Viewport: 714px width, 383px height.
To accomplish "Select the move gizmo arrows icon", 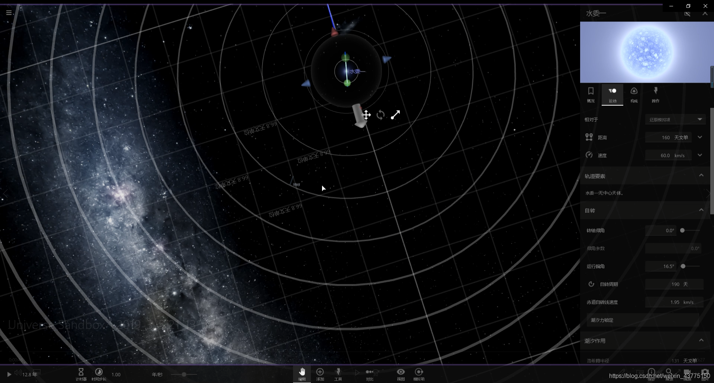I will tap(366, 115).
